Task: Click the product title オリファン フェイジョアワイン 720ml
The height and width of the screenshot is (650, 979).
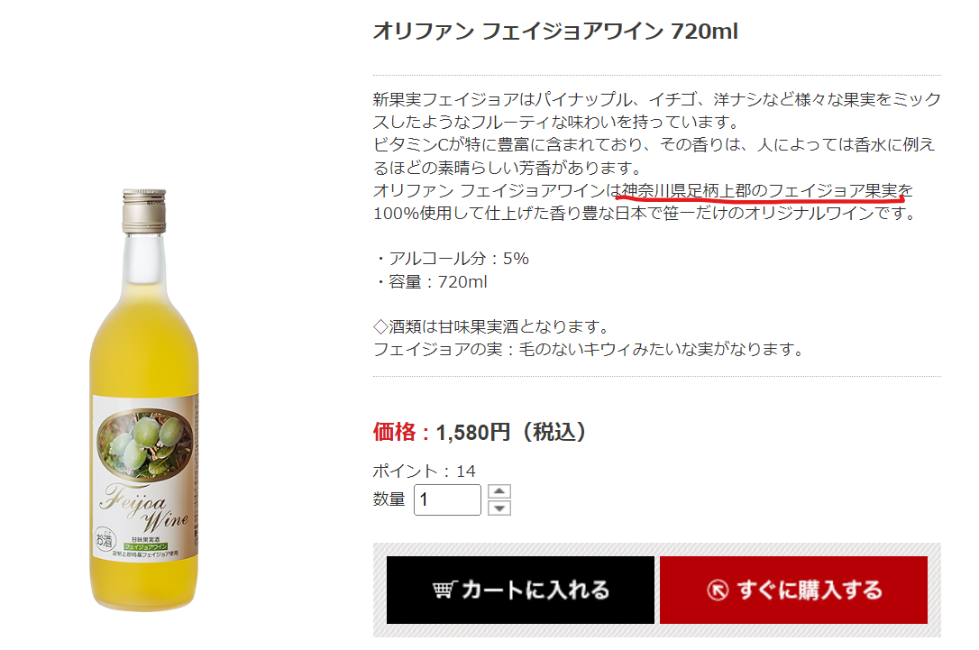Action: click(x=555, y=31)
